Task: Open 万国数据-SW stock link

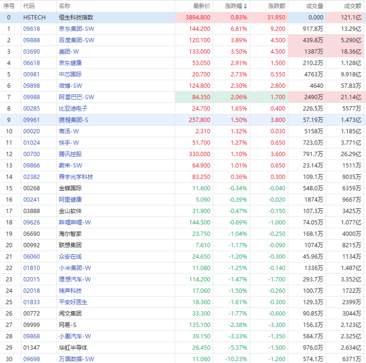Action: point(76,359)
